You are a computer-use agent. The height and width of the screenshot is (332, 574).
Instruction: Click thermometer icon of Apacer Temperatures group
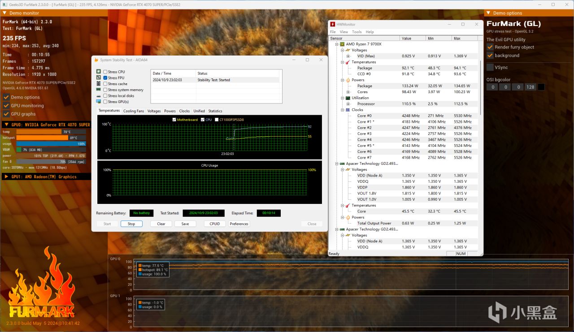coord(348,206)
